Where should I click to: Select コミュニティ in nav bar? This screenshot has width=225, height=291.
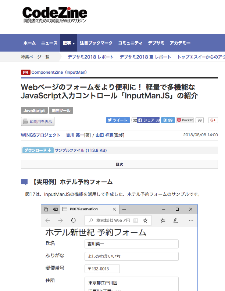point(130,43)
